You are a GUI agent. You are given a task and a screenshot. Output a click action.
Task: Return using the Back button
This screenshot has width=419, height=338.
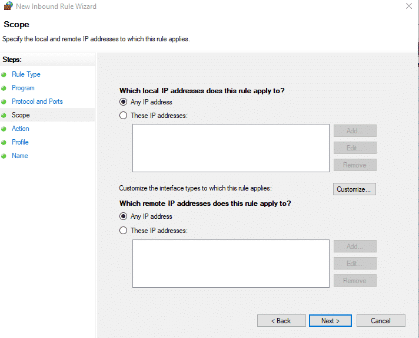point(281,321)
